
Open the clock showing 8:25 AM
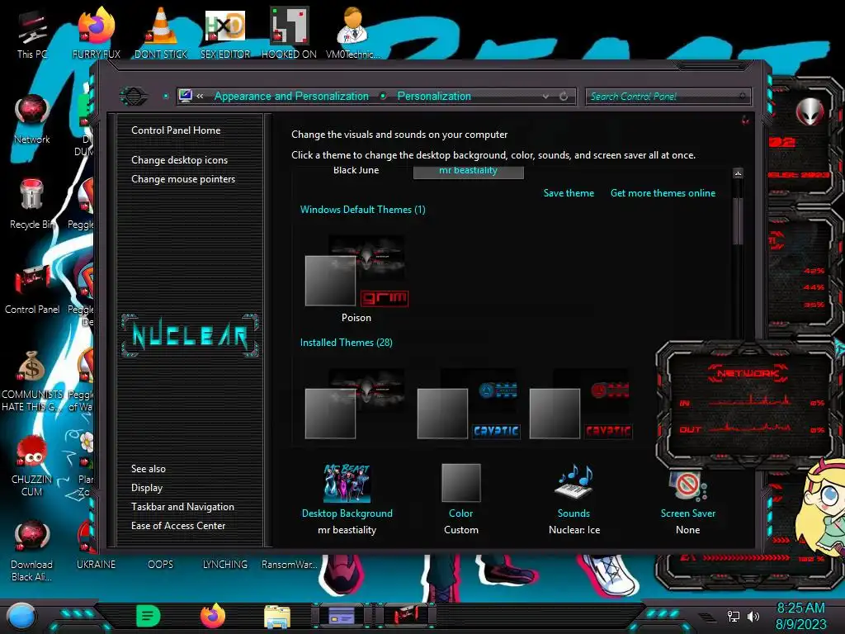(x=800, y=616)
